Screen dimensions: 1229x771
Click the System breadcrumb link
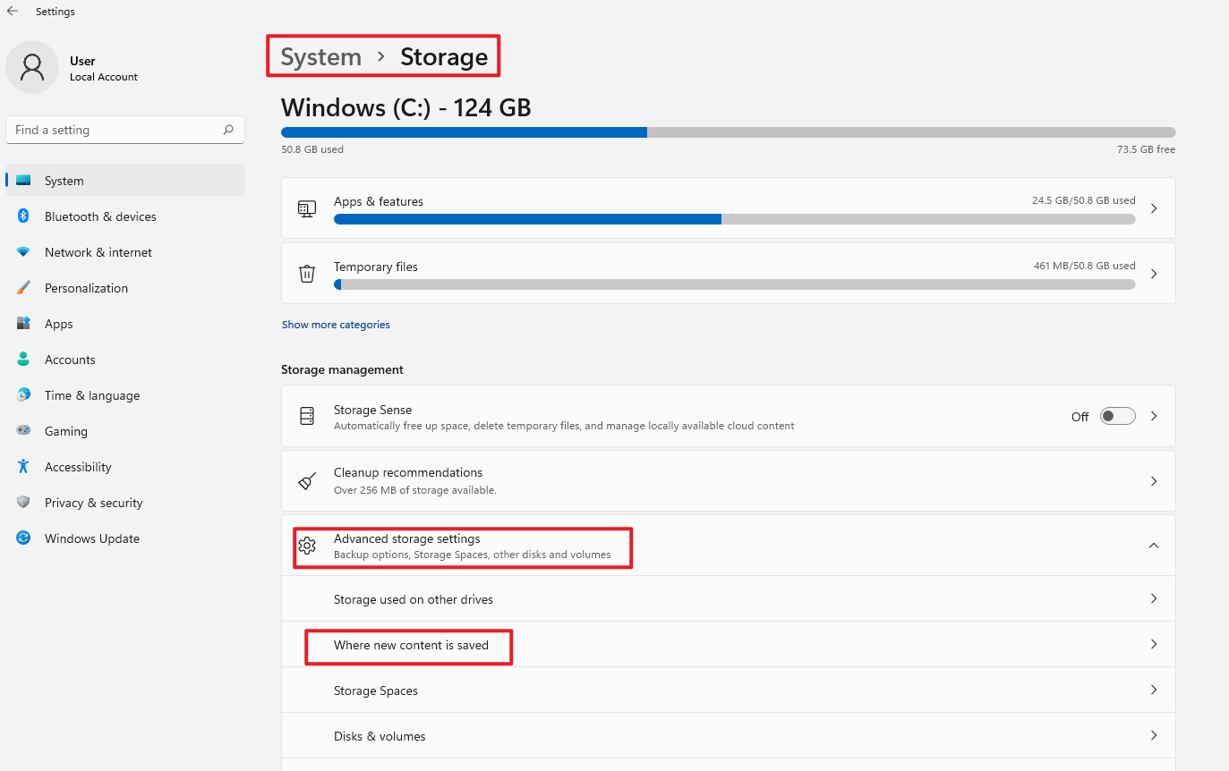320,57
